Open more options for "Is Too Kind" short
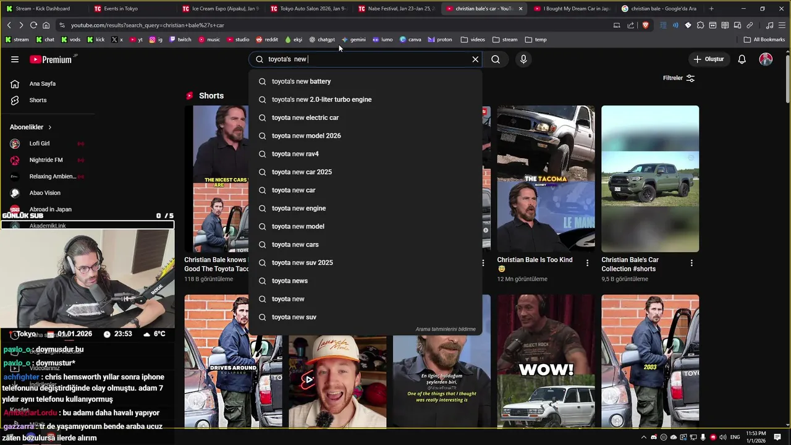 (587, 263)
